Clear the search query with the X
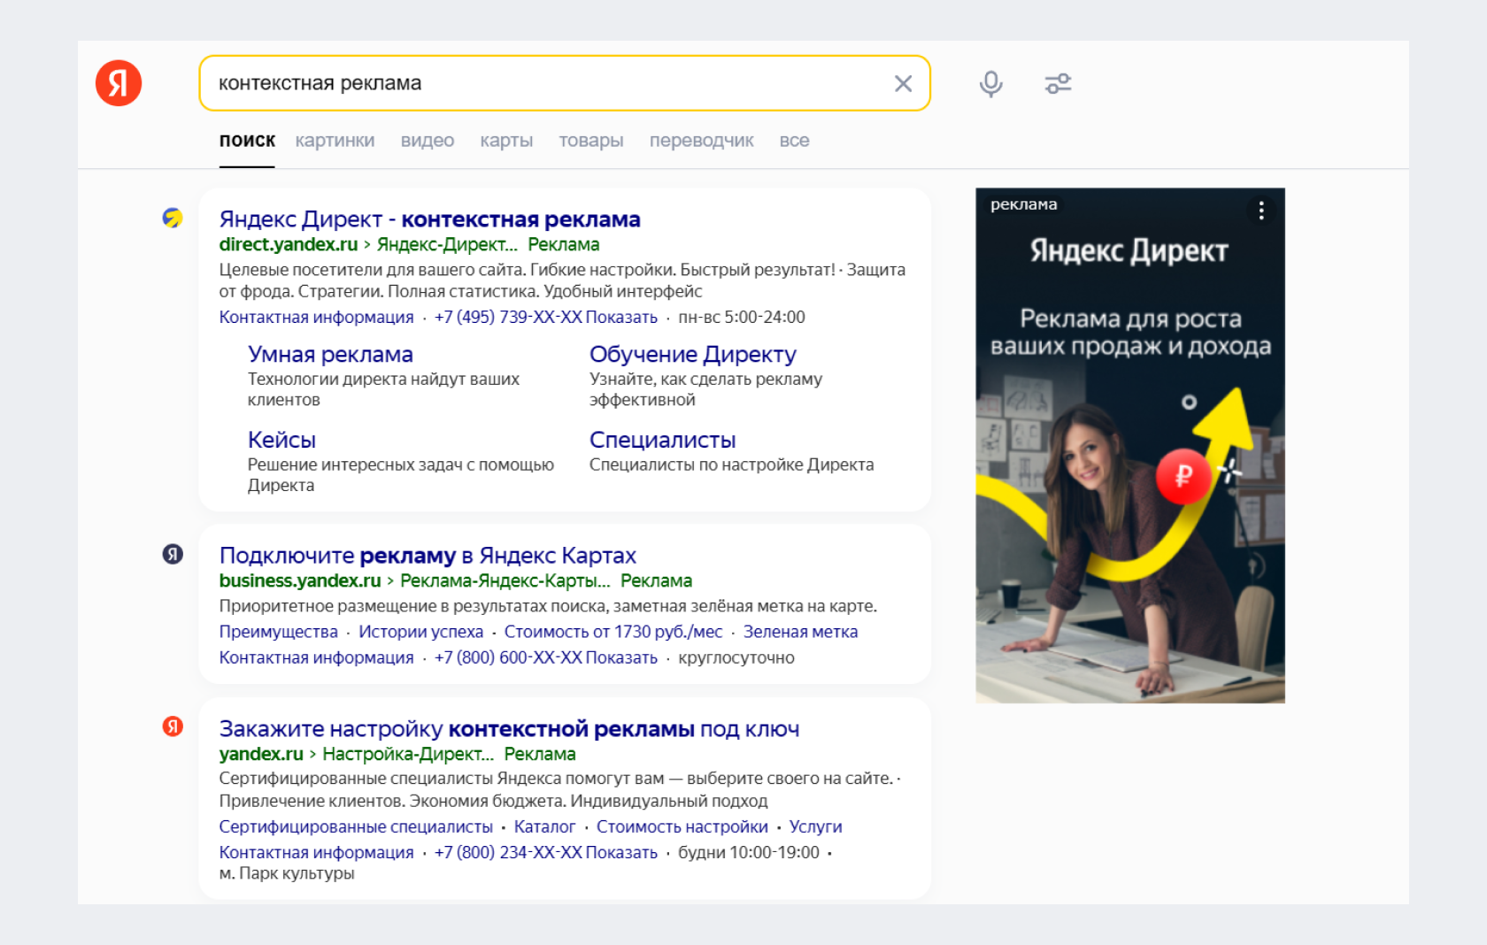Viewport: 1487px width, 945px height. 903,83
